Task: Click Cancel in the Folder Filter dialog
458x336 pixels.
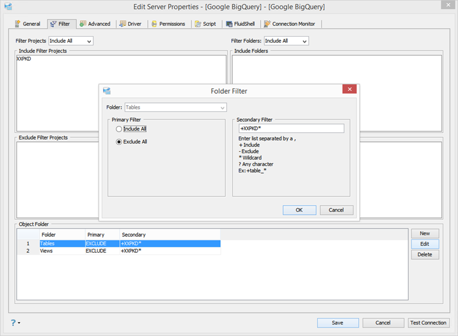Action: point(336,210)
